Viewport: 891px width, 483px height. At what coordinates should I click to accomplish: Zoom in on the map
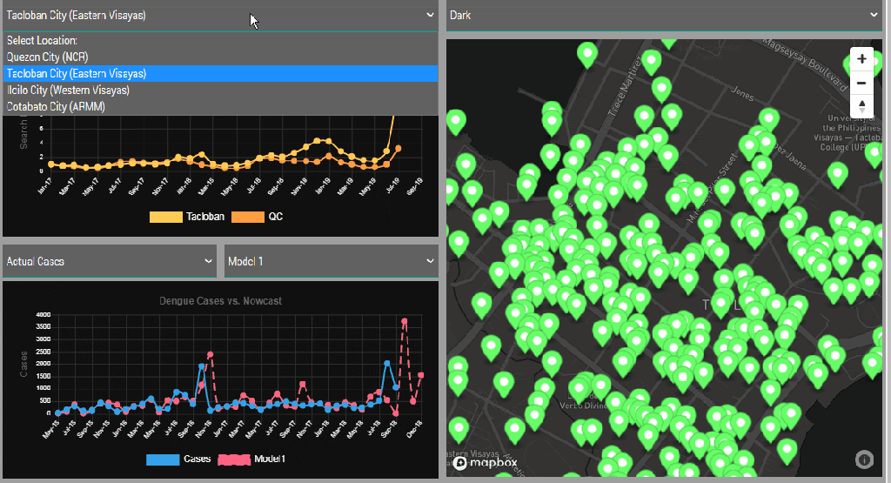[861, 59]
